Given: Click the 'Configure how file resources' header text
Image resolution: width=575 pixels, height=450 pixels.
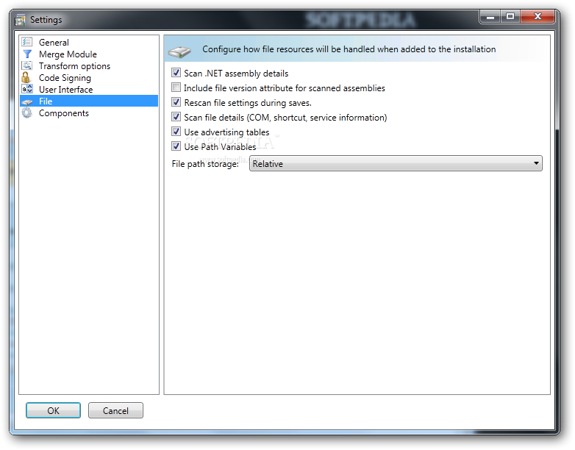Looking at the screenshot, I should 349,49.
